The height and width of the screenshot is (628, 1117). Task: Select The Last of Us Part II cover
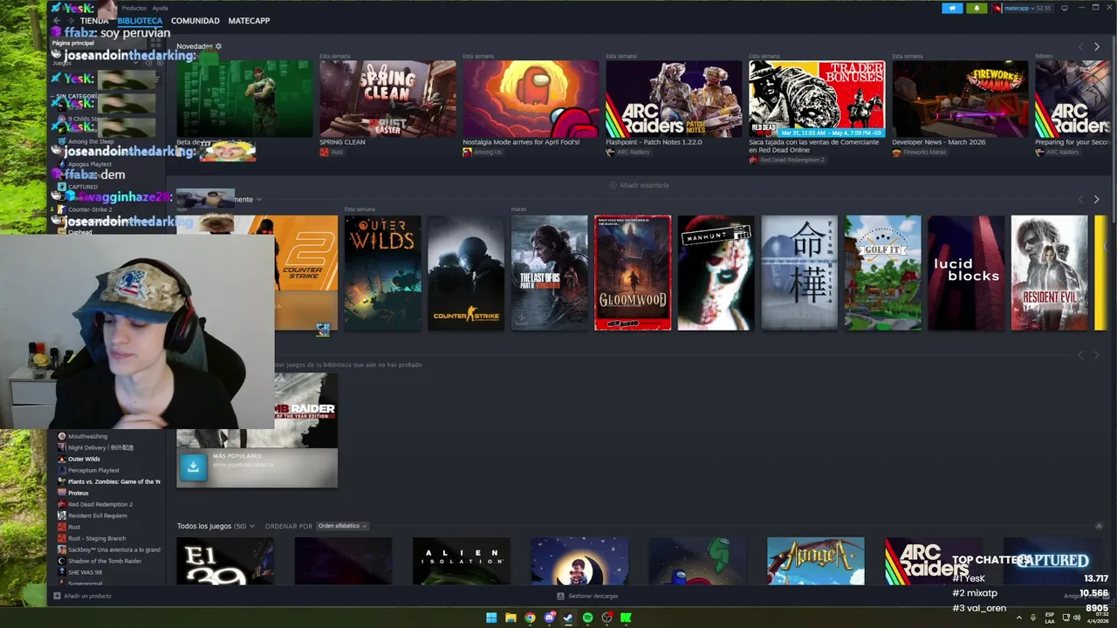[549, 273]
